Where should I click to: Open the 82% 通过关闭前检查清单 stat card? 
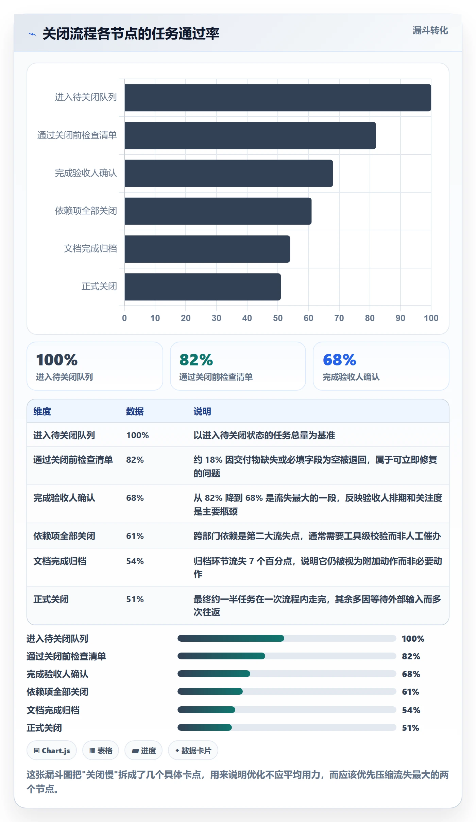238,366
